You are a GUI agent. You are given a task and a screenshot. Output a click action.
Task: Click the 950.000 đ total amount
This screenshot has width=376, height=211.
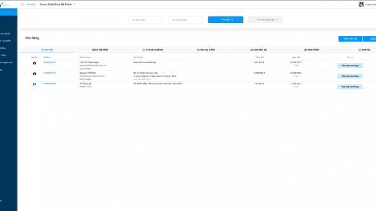(259, 62)
